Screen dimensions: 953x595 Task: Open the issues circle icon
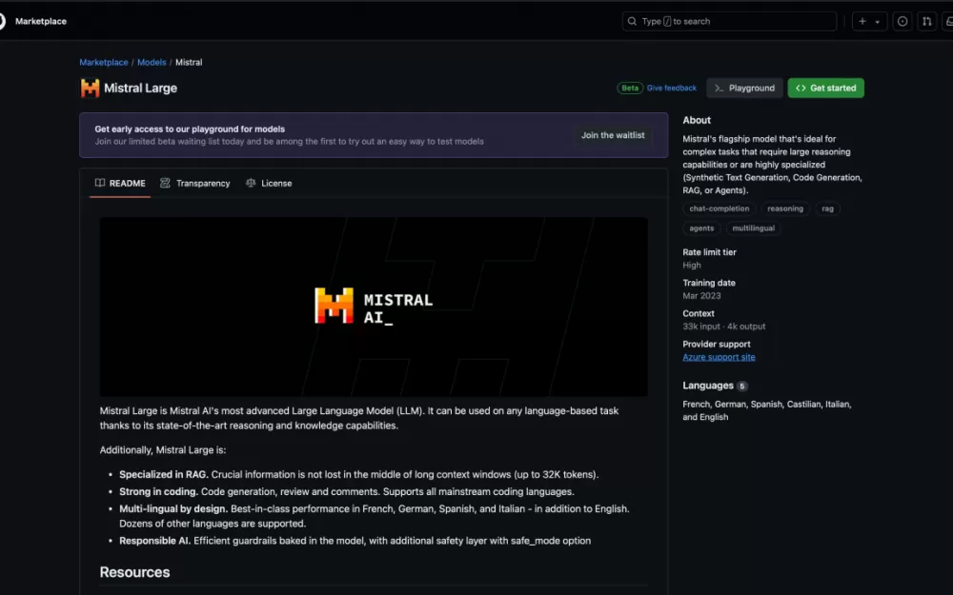tap(902, 21)
